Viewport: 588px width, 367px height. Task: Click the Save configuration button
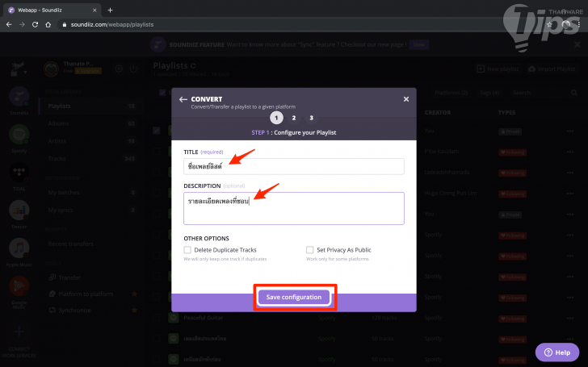tap(294, 298)
